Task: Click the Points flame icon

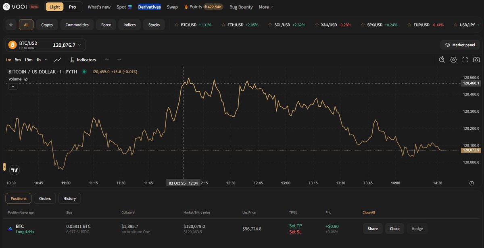Action: (186, 7)
